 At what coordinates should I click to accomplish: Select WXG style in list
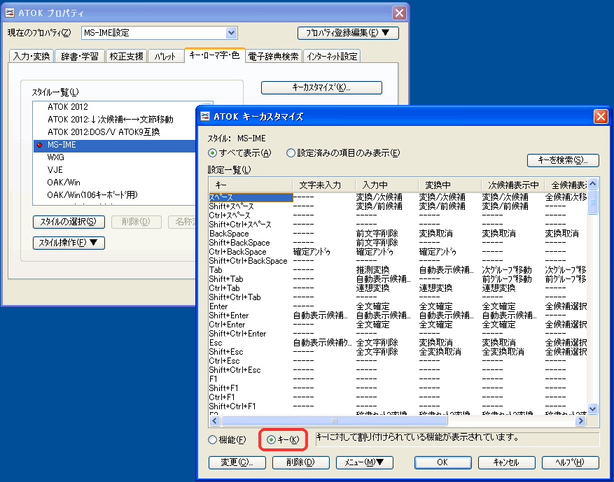pos(55,157)
